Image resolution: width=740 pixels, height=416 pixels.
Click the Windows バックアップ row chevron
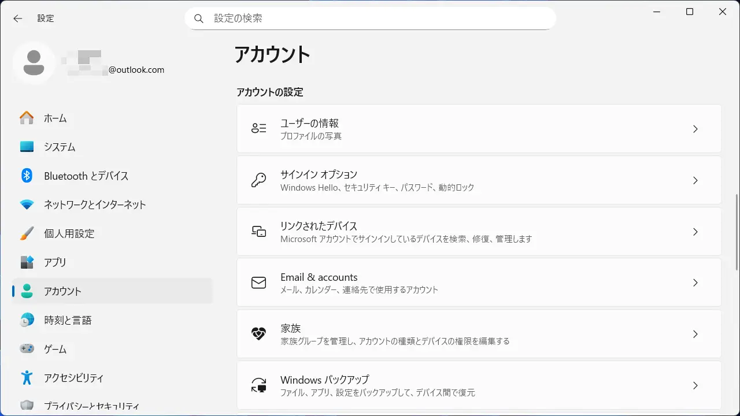[695, 385]
